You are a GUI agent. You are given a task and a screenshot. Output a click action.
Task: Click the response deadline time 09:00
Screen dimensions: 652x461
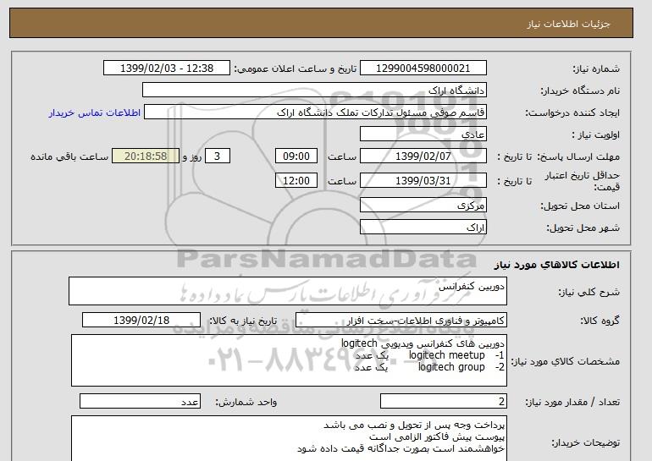(296, 156)
